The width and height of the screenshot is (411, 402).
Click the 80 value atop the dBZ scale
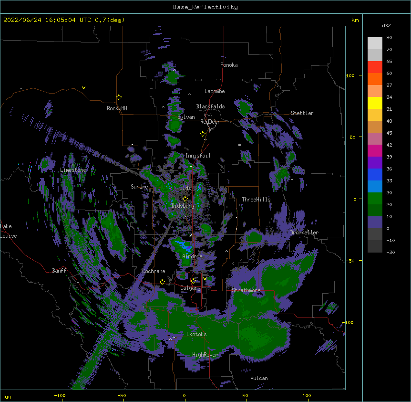click(389, 38)
